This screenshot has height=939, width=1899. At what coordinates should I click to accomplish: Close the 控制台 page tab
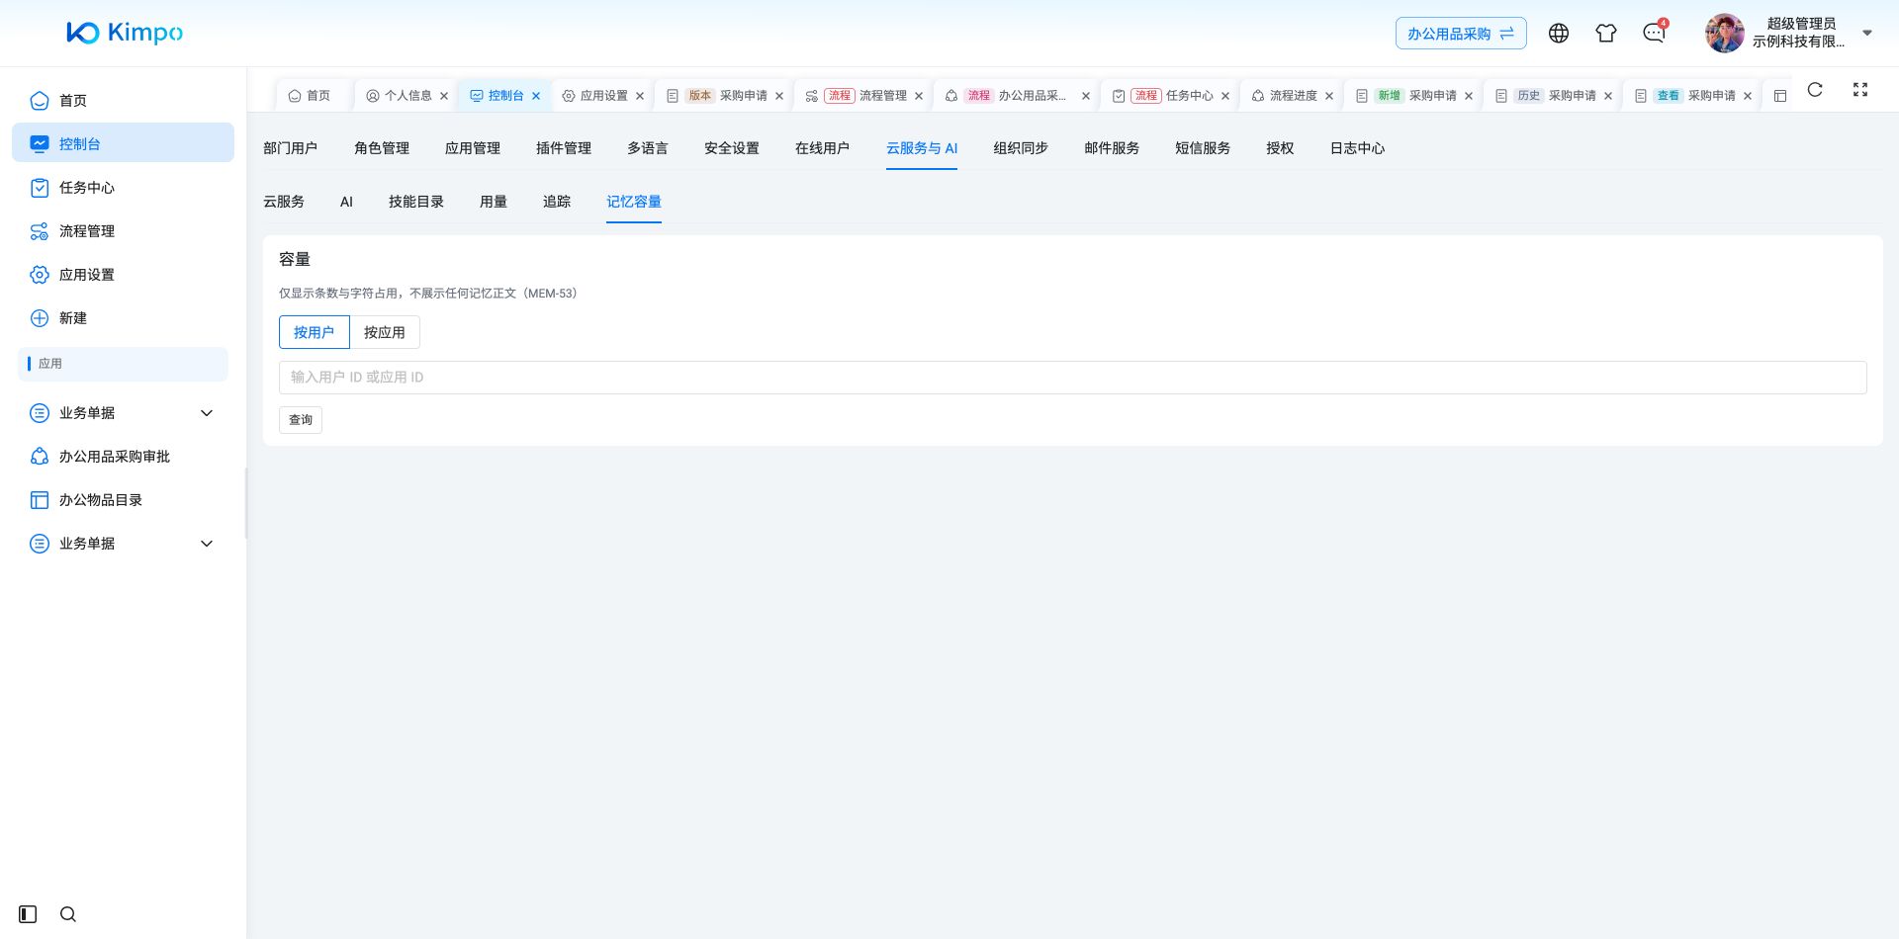coord(536,96)
